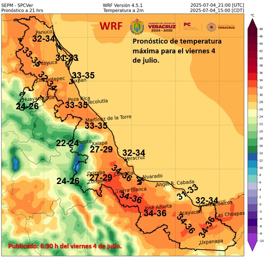Click the purple arrow at the colorbar bottom

point(251,245)
